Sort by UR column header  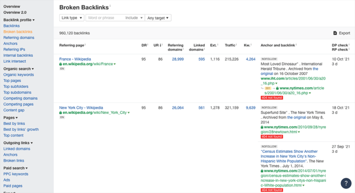[158, 45]
